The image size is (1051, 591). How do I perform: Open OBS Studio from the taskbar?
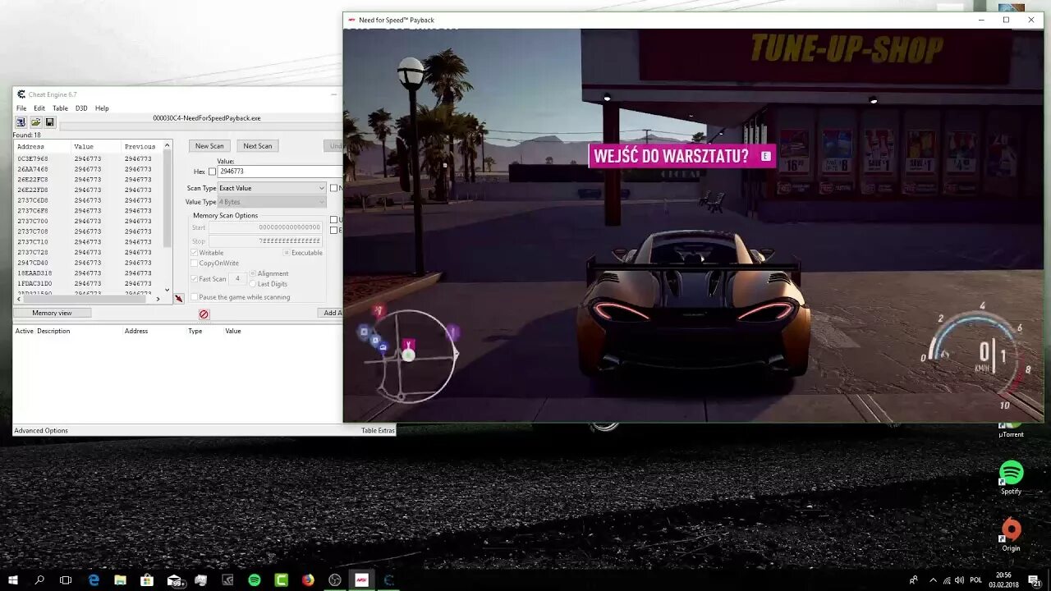[x=335, y=580]
